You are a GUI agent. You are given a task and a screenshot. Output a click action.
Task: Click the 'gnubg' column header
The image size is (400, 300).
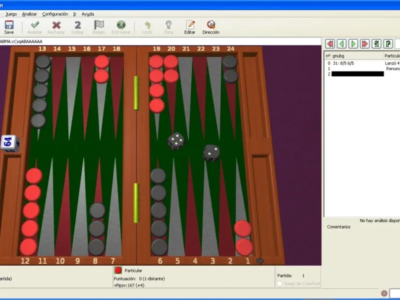[x=357, y=56]
